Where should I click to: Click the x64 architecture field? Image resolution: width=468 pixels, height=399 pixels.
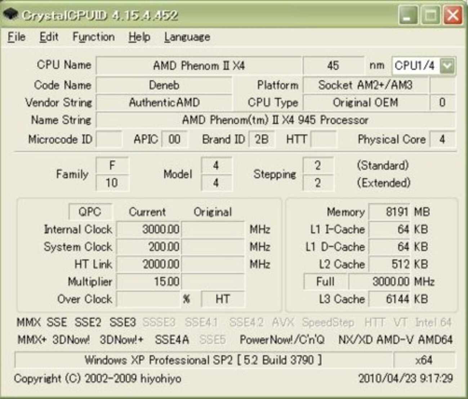tap(424, 360)
